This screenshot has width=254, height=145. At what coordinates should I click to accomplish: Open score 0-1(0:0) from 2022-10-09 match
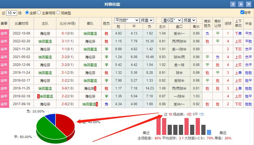[x=68, y=34]
